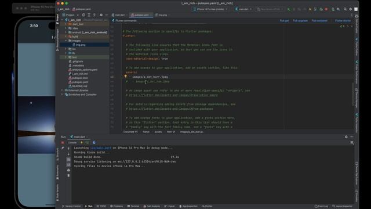Open Search Everywhere magnifier icon
The image size is (371, 209).
pyautogui.click(x=345, y=9)
